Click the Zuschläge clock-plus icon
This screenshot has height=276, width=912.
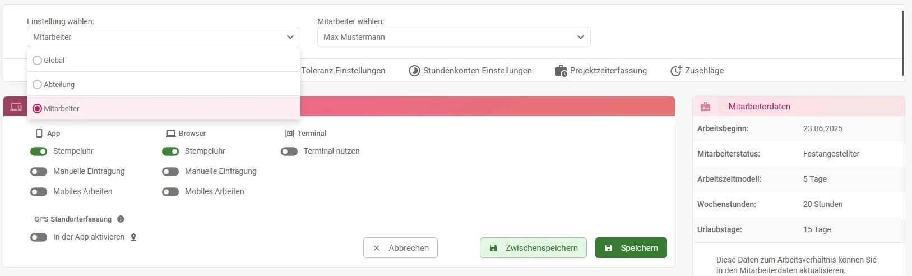(676, 71)
